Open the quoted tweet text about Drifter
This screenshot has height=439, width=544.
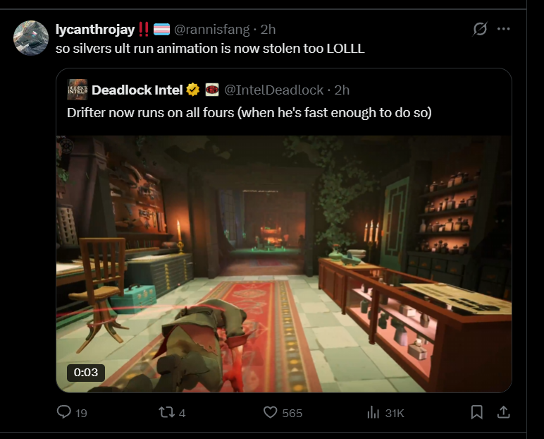coord(249,113)
